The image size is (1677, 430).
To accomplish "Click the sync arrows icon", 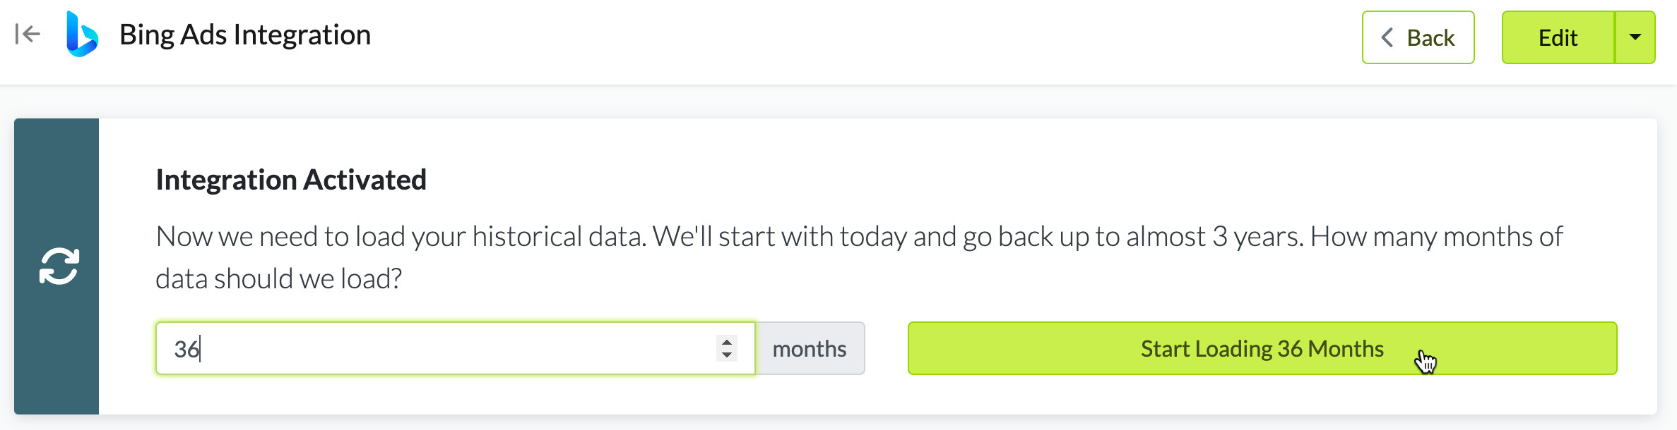I will (59, 266).
